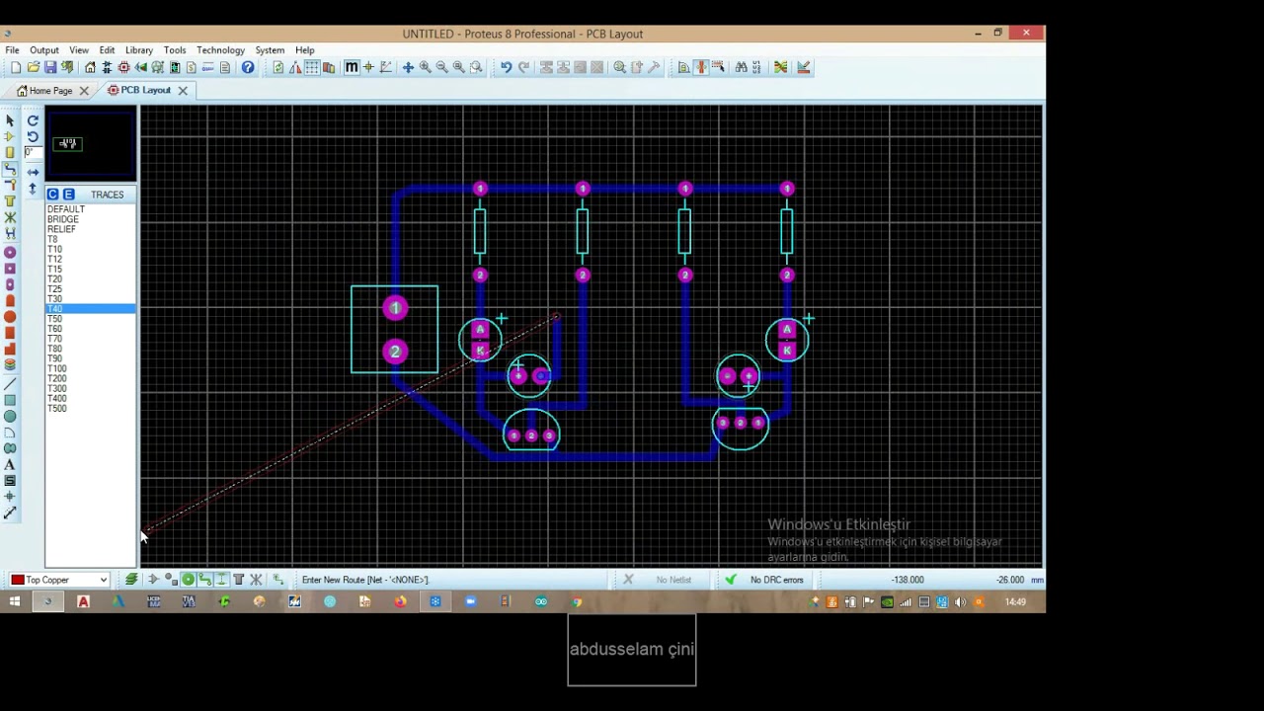Viewport: 1264px width, 711px height.
Task: Close the PCB Layout tab
Action: [183, 91]
